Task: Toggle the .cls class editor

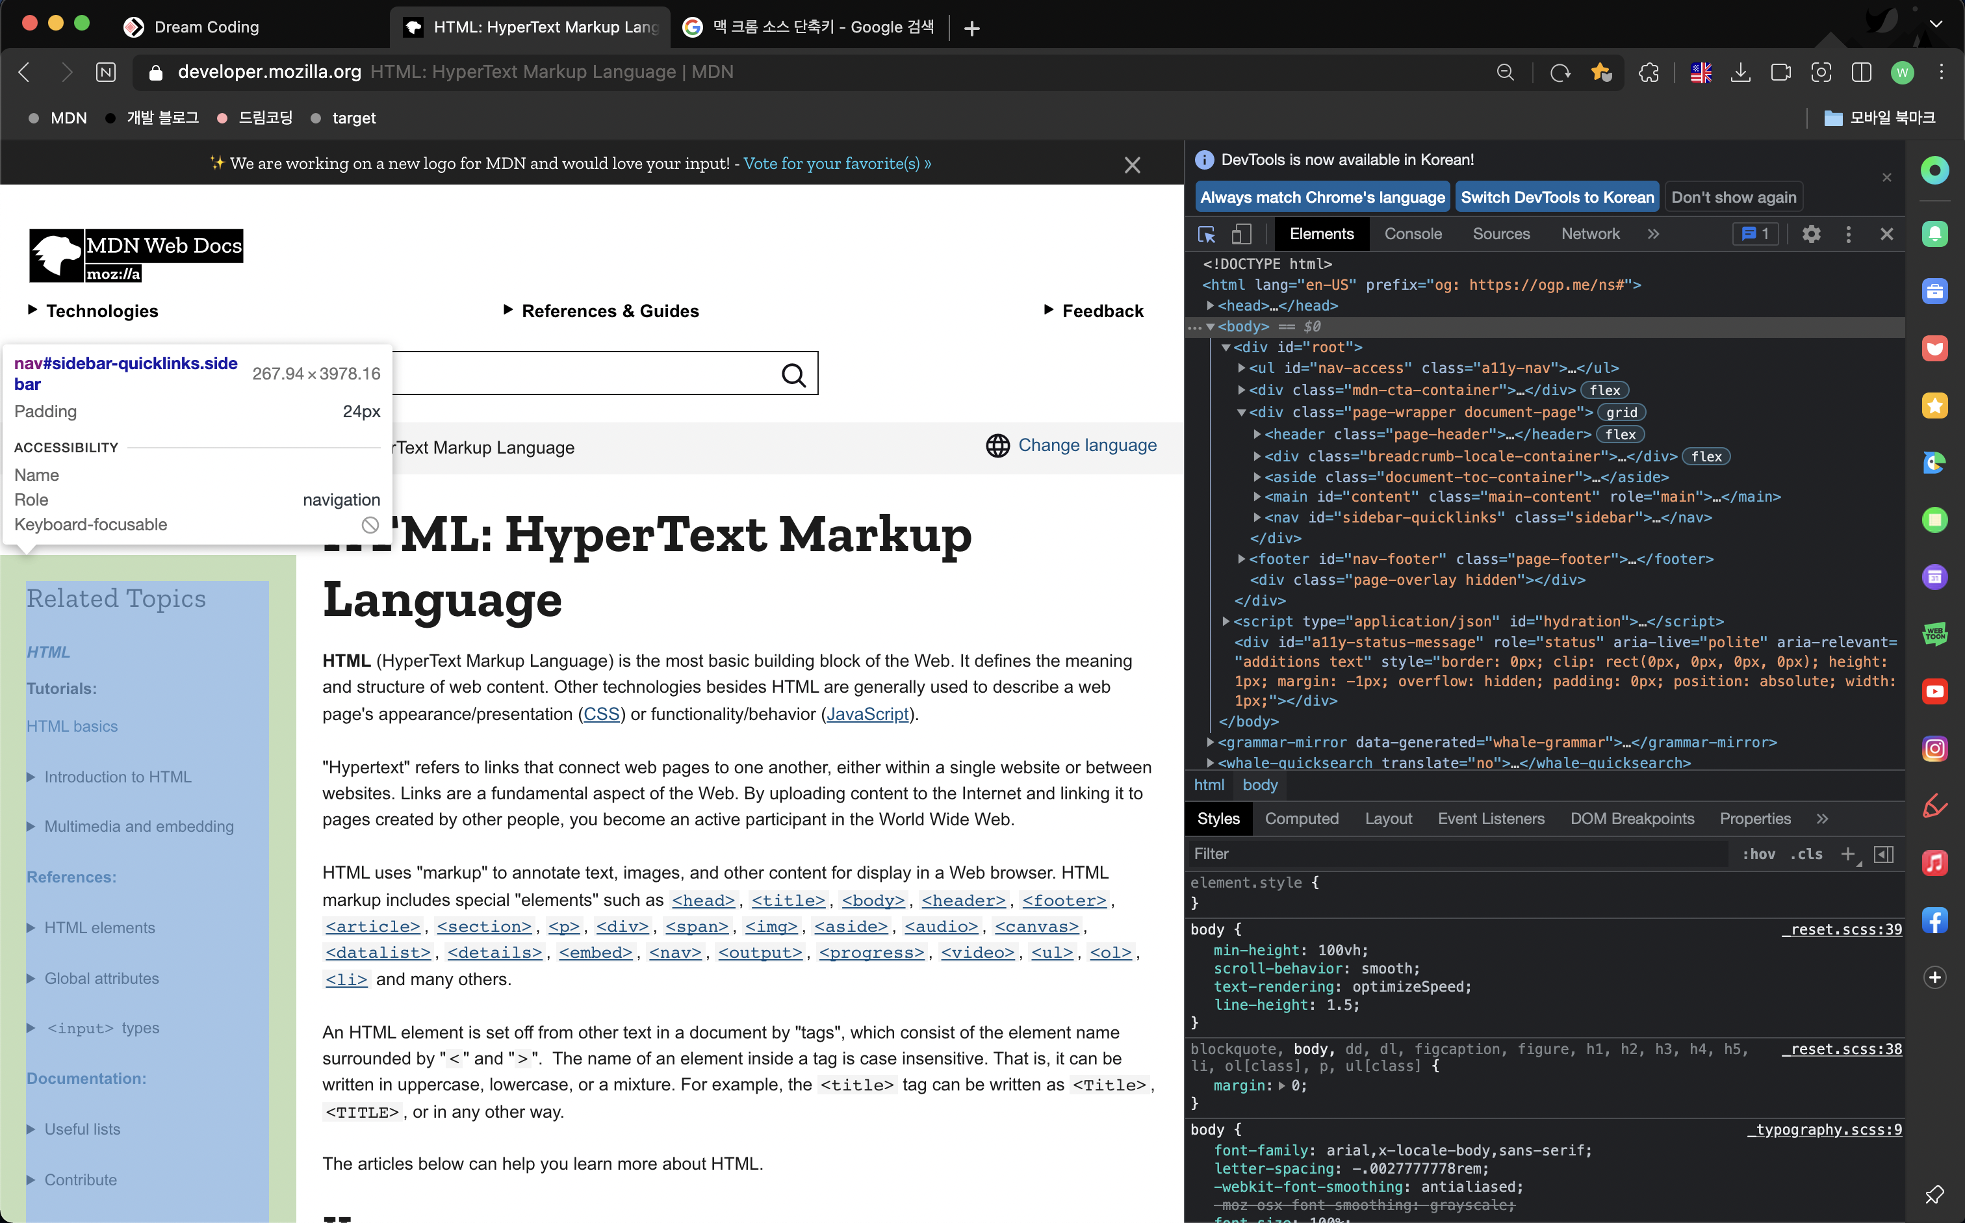Action: (x=1806, y=854)
